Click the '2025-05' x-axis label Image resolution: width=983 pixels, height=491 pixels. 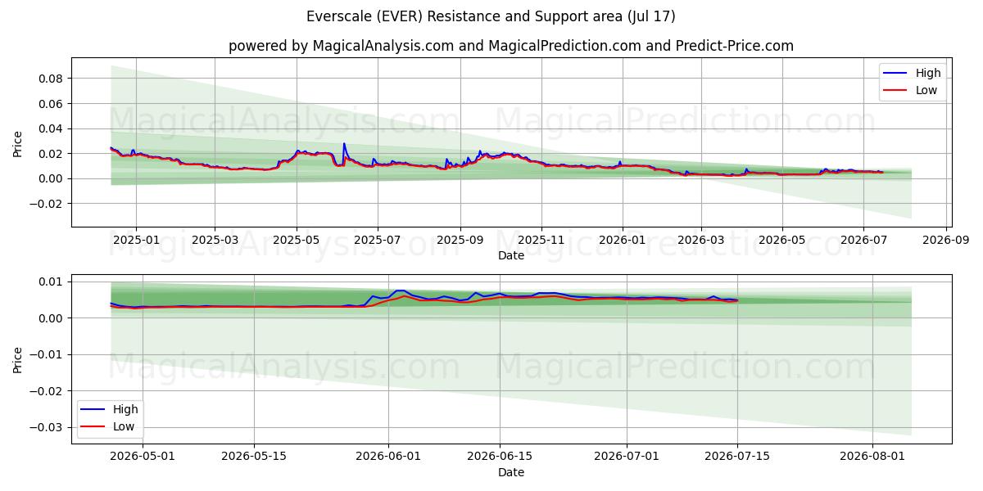pyautogui.click(x=297, y=241)
